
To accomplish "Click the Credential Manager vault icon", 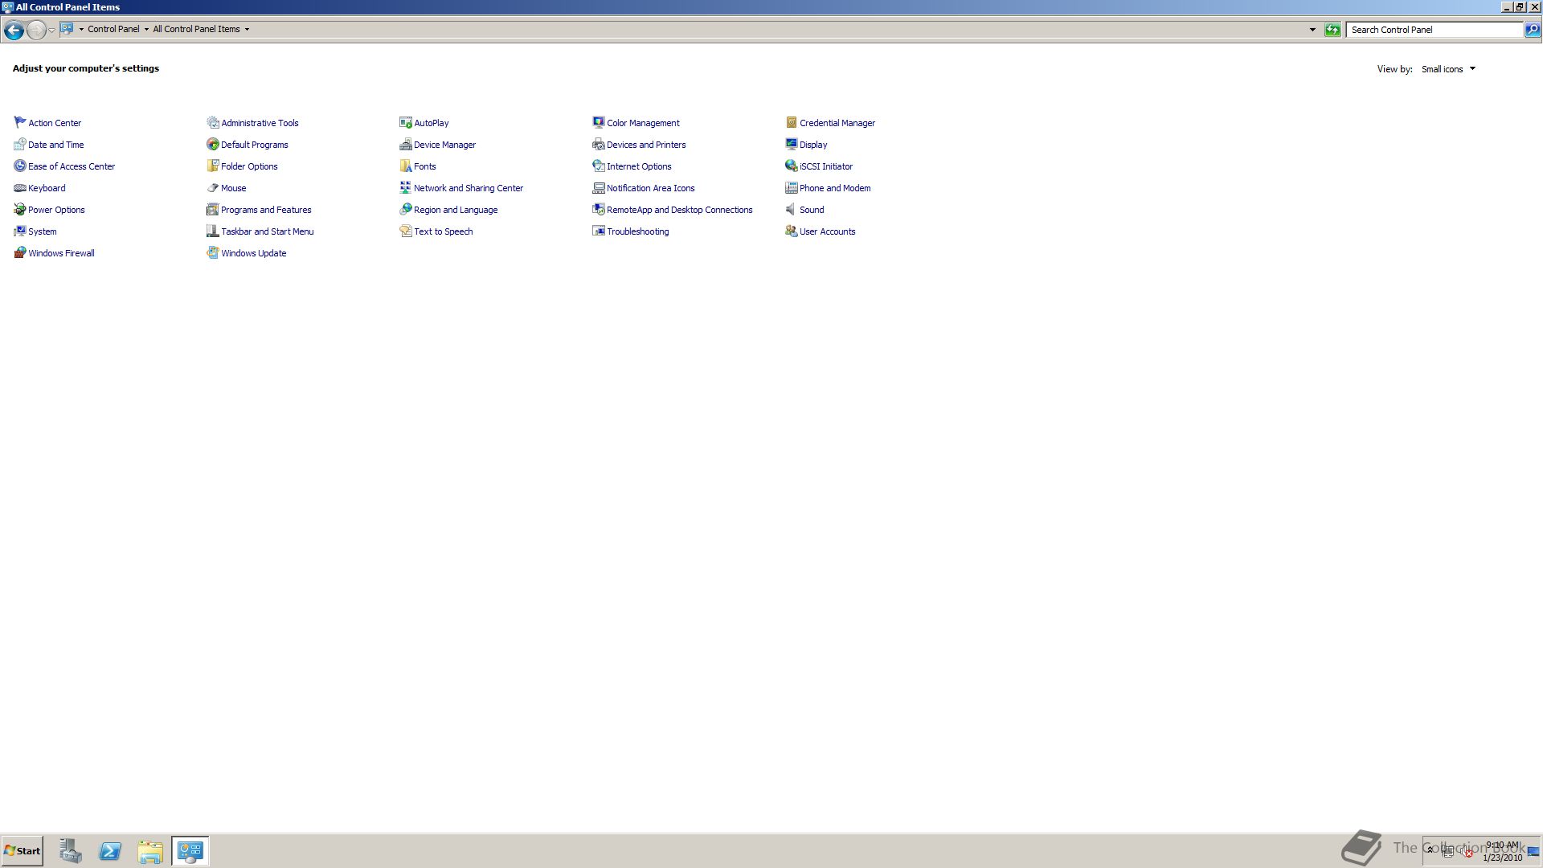I will (x=792, y=122).
